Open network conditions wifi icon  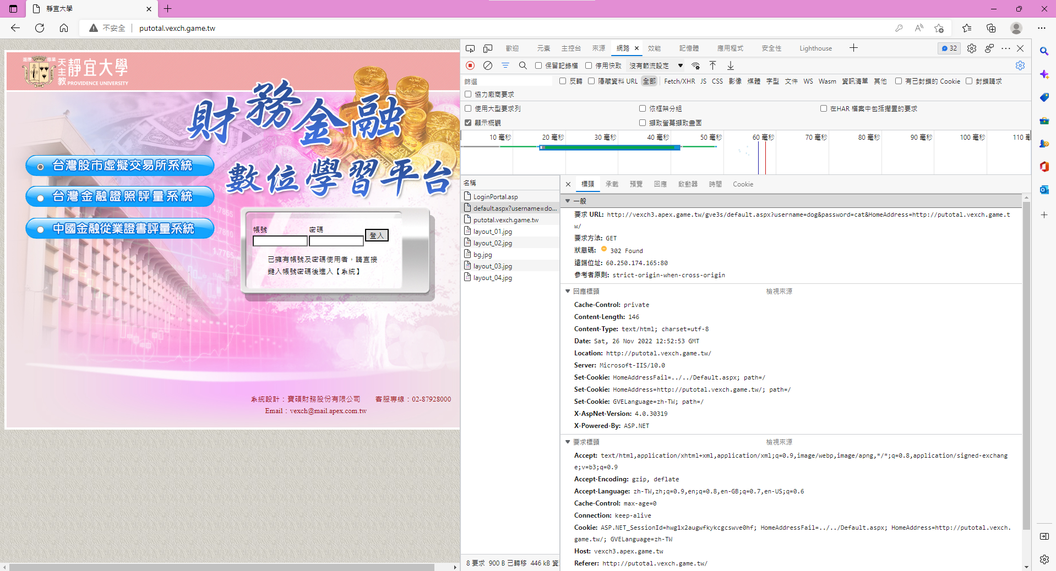696,65
